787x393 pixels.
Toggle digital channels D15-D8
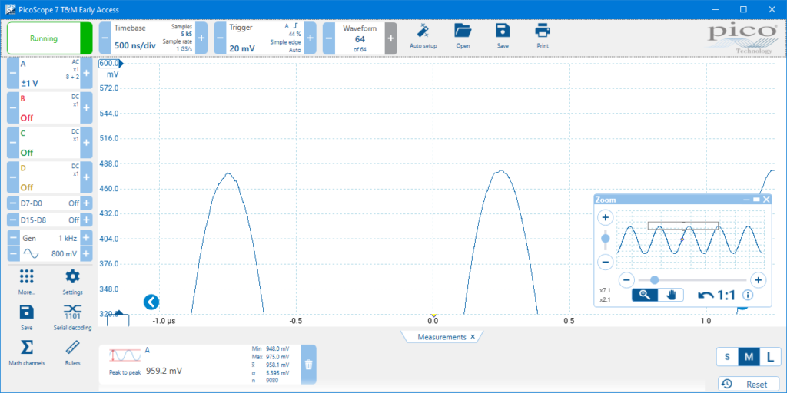(x=50, y=220)
